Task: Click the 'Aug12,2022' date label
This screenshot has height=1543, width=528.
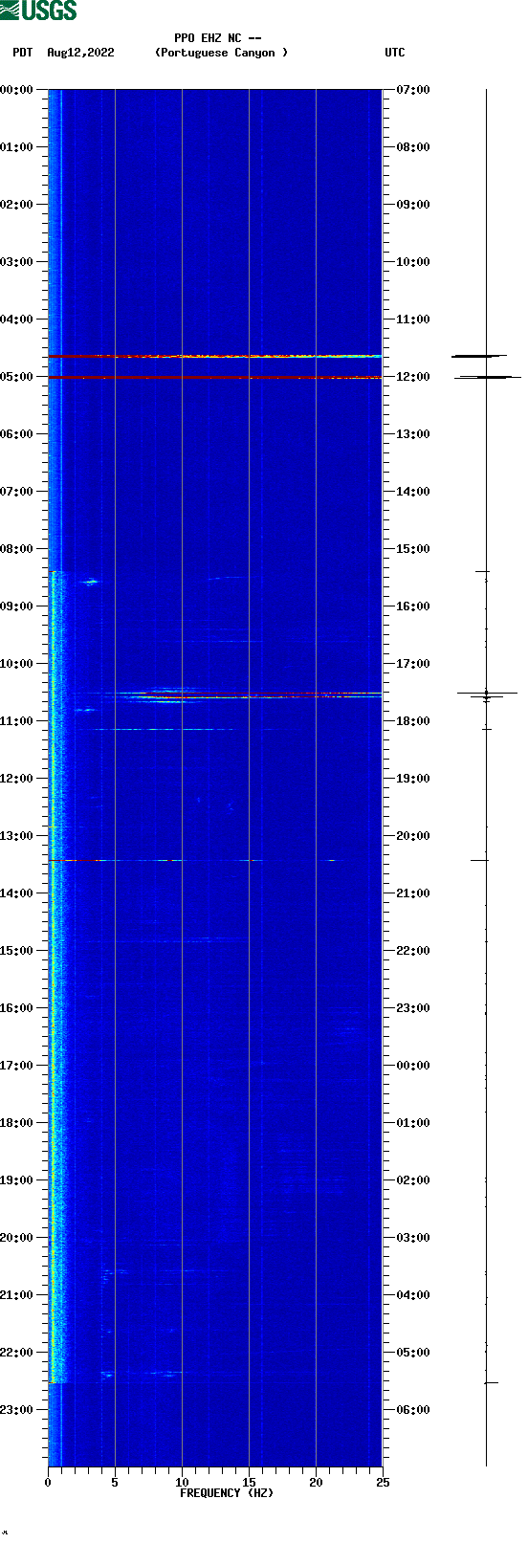Action: pyautogui.click(x=80, y=53)
